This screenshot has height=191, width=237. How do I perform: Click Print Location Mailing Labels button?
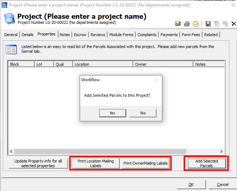[96, 163]
